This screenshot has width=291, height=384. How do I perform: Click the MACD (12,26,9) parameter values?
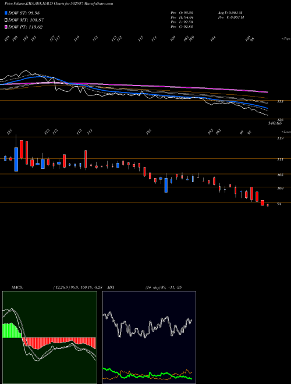79,287
